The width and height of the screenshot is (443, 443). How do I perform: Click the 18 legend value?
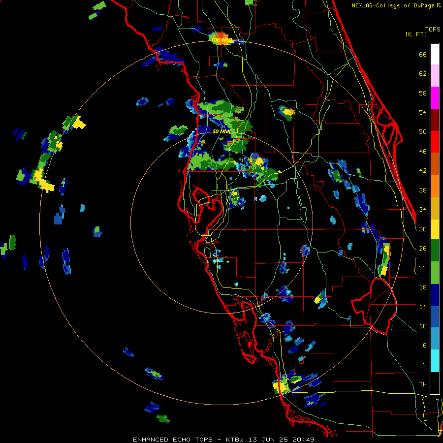423,287
